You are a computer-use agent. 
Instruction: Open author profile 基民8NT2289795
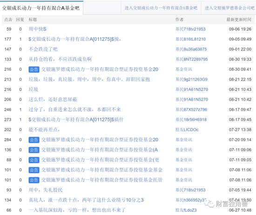[x=192, y=59]
